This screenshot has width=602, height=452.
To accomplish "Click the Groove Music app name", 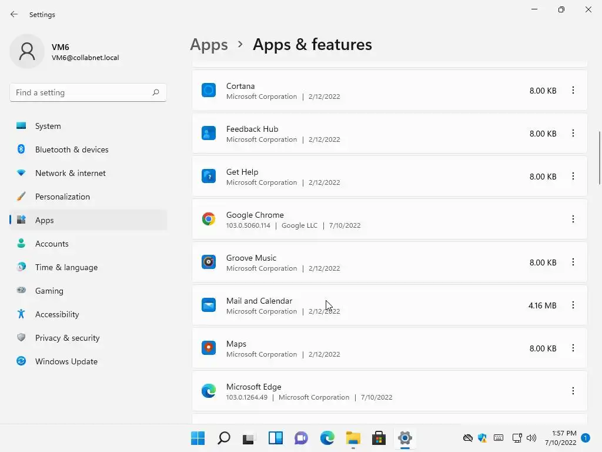I will click(x=251, y=258).
